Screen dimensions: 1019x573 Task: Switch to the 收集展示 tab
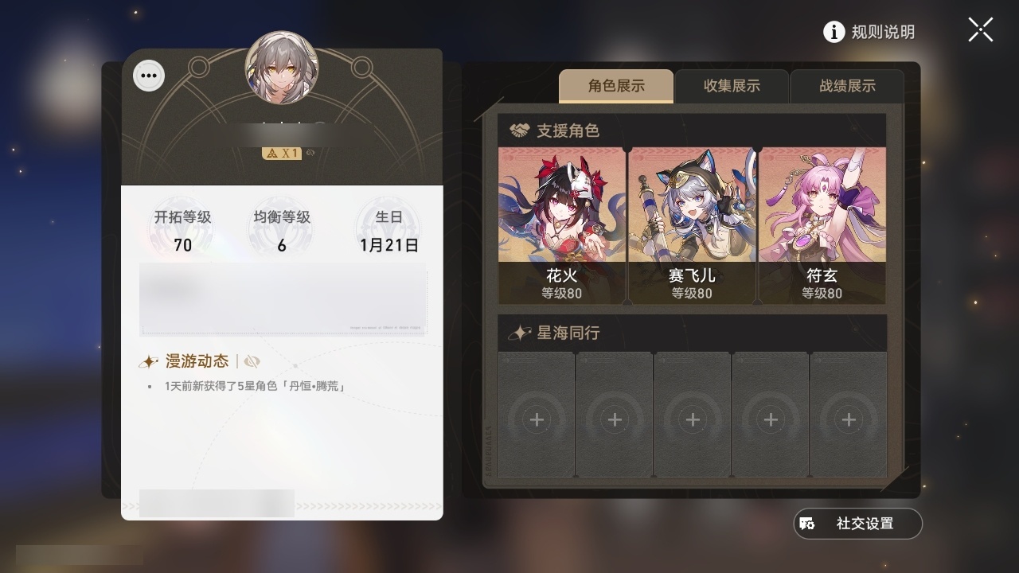pyautogui.click(x=732, y=86)
